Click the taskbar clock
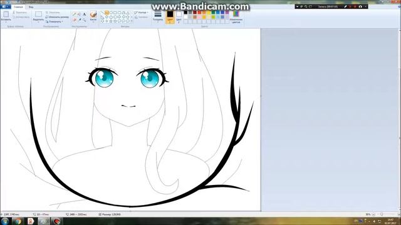Screen dimensions: 401x225 (x=390, y=221)
